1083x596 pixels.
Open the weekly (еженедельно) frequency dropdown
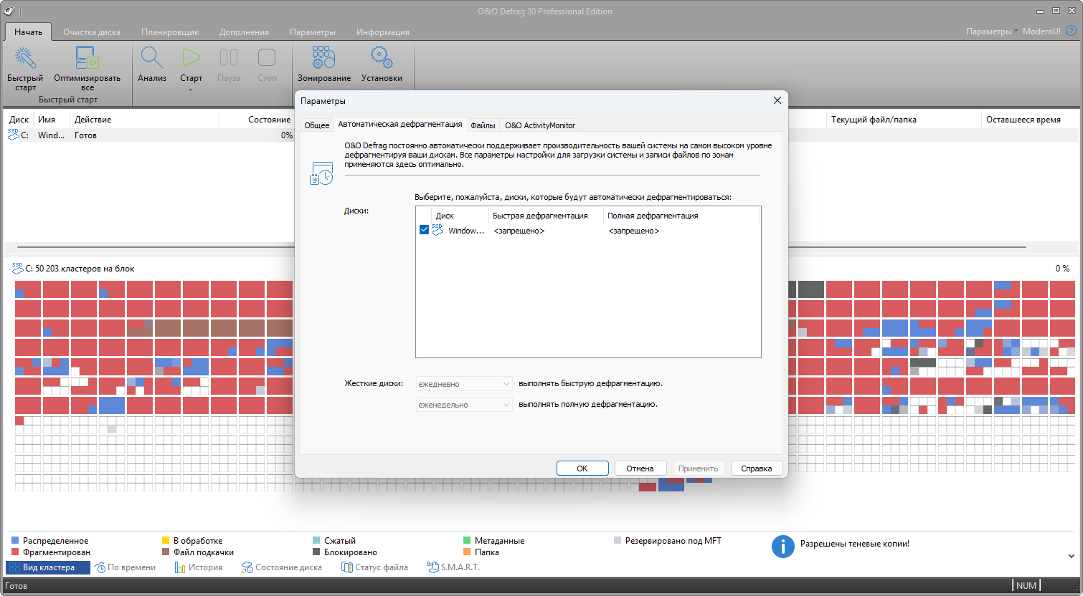[464, 405]
